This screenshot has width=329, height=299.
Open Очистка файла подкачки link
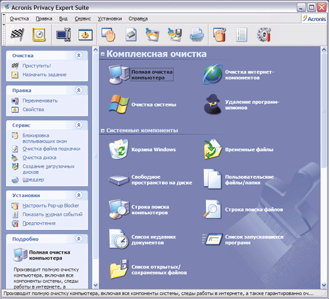tap(51, 149)
